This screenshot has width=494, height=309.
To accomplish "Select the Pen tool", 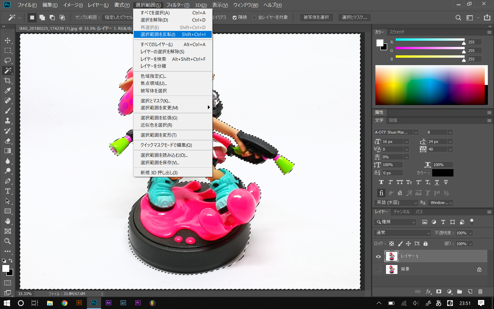I will coord(8,181).
